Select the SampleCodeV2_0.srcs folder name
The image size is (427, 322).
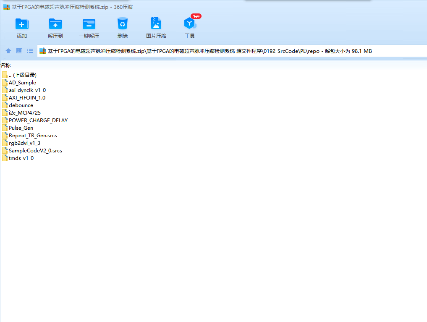pos(35,151)
